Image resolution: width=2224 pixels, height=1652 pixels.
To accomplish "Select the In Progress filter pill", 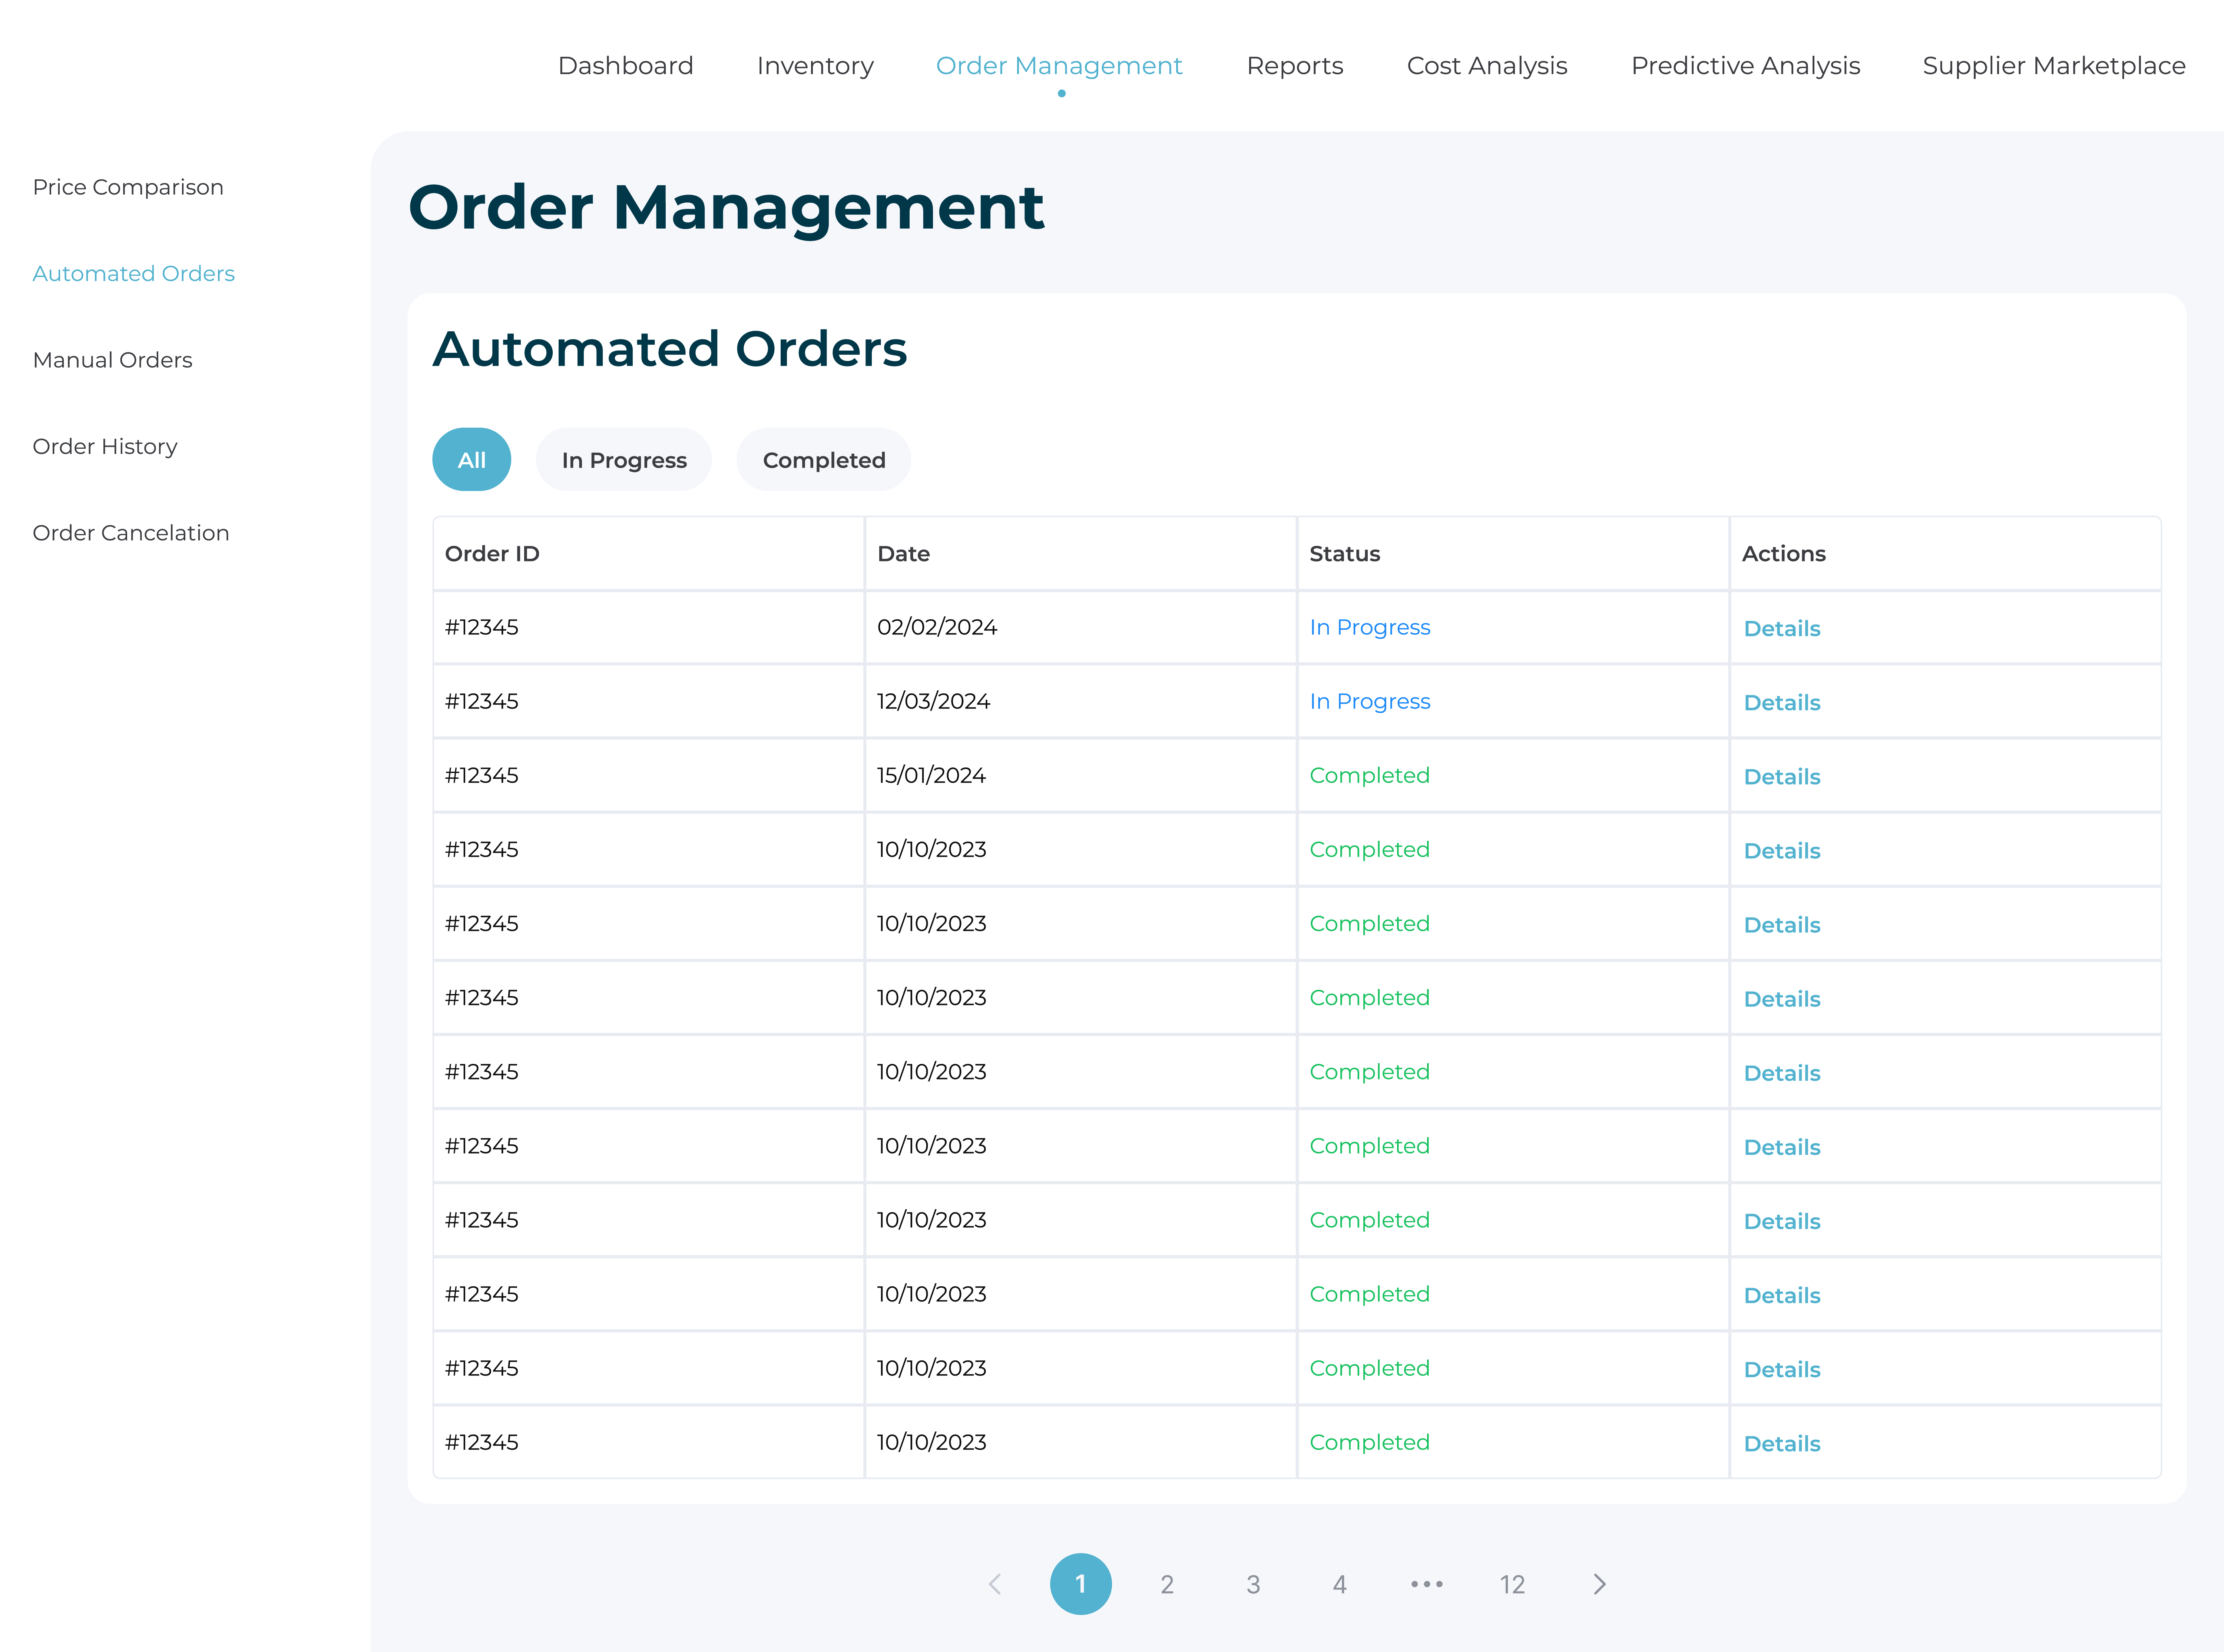I will 624,460.
